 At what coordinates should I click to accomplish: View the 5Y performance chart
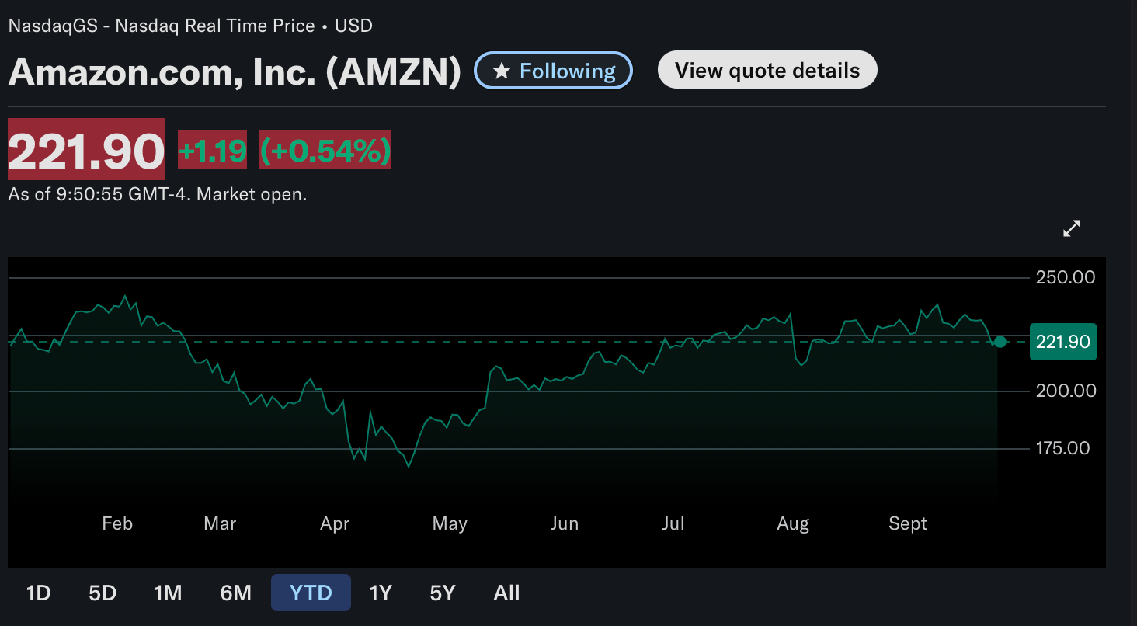coord(442,593)
